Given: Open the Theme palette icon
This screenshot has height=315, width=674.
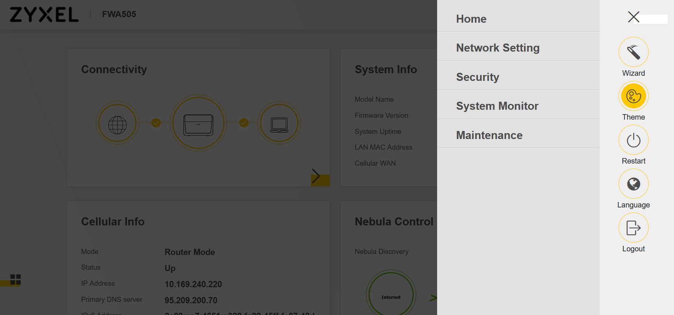Looking at the screenshot, I should (x=633, y=96).
